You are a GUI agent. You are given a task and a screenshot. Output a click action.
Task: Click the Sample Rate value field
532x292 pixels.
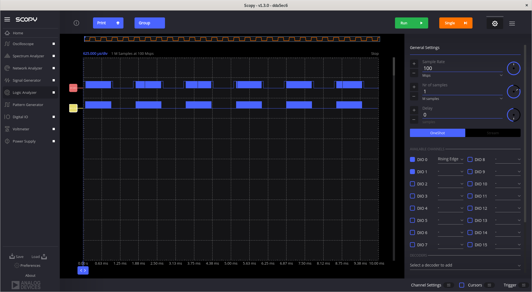[x=462, y=68]
